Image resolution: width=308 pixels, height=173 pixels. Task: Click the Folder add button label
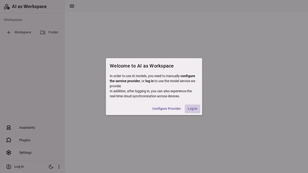[53, 32]
